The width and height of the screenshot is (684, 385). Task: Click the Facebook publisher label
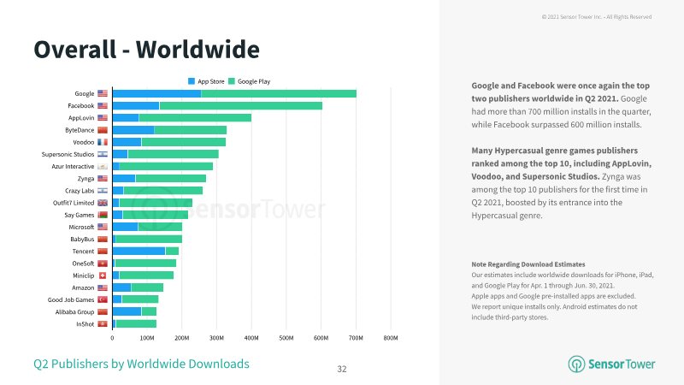tap(80, 105)
